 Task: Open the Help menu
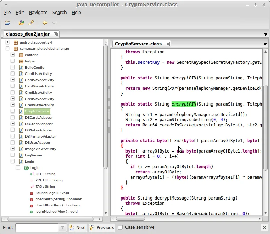76,13
